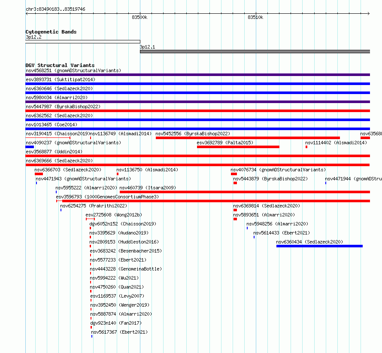The width and height of the screenshot is (382, 353).
Task: Click the nsv4471944 gnomAD label
Action: [x=354, y=179]
